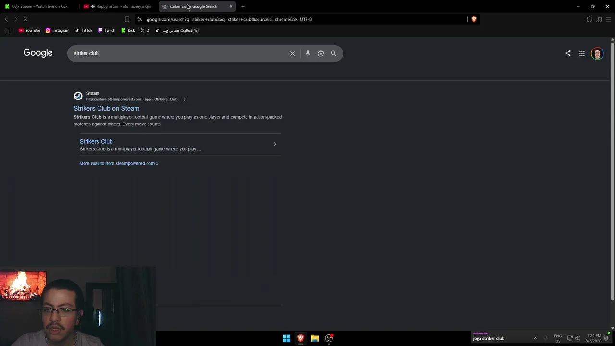Go back to the previous page
Image resolution: width=615 pixels, height=346 pixels.
6,19
